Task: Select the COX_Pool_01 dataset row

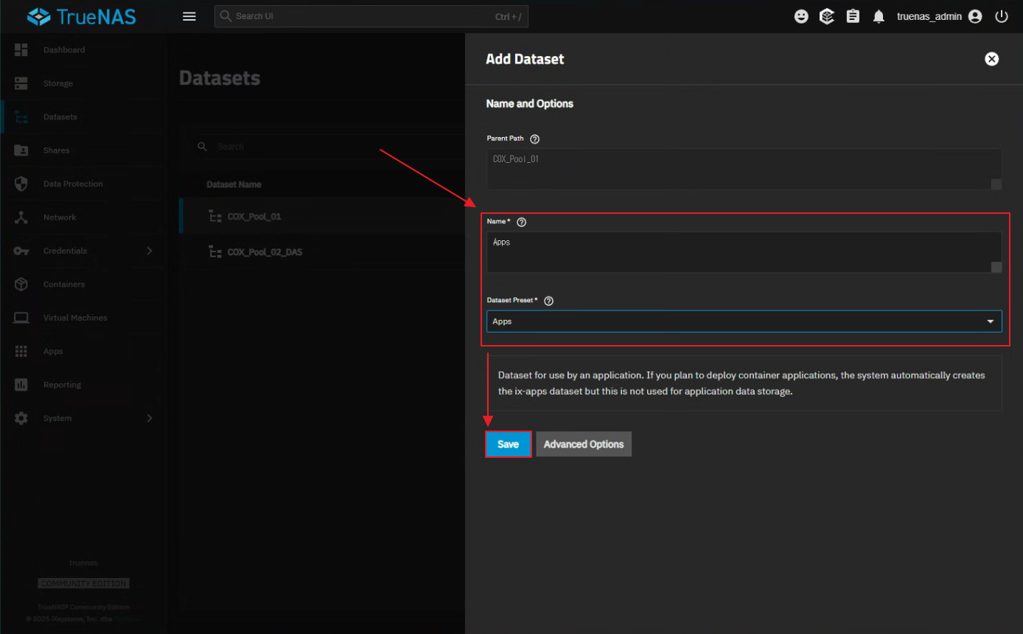Action: 322,217
